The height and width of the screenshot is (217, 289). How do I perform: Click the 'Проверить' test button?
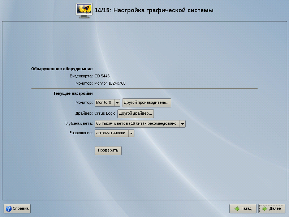click(x=108, y=150)
